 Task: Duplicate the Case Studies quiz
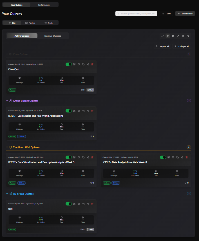(x=83, y=111)
